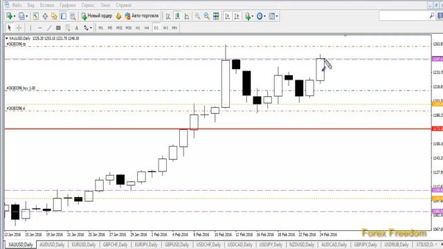Screen dimensions: 443x249
Task: Show the Navigator panel
Action: tap(54, 16)
